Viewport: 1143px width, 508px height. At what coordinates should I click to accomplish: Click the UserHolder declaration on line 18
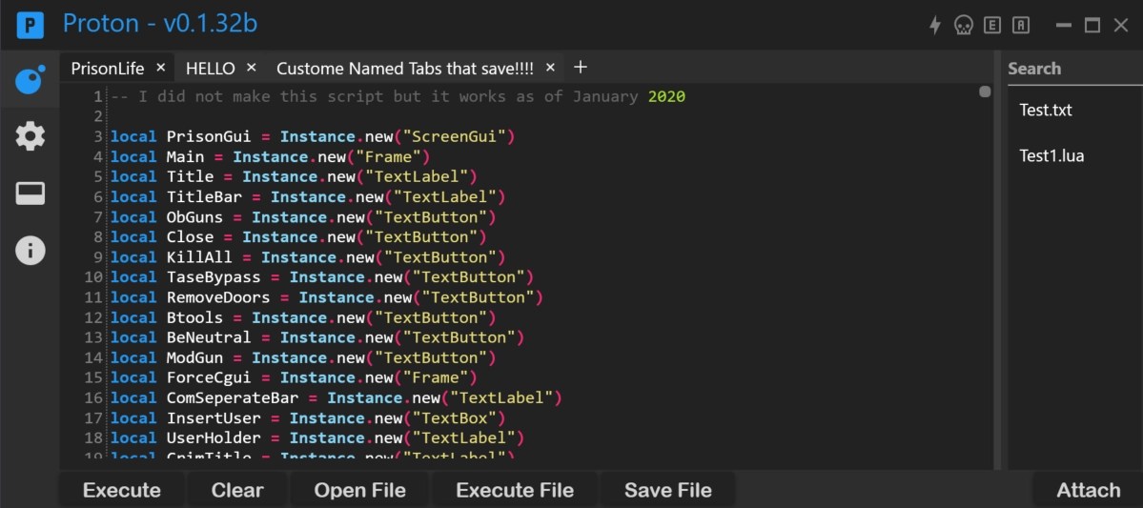click(x=317, y=438)
